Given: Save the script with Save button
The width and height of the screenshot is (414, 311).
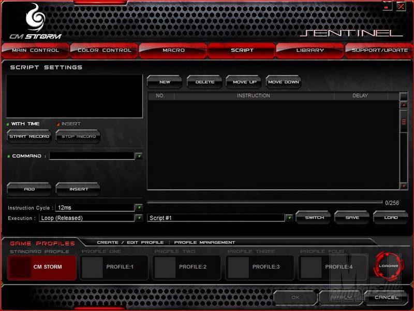Looking at the screenshot, I should tap(352, 217).
